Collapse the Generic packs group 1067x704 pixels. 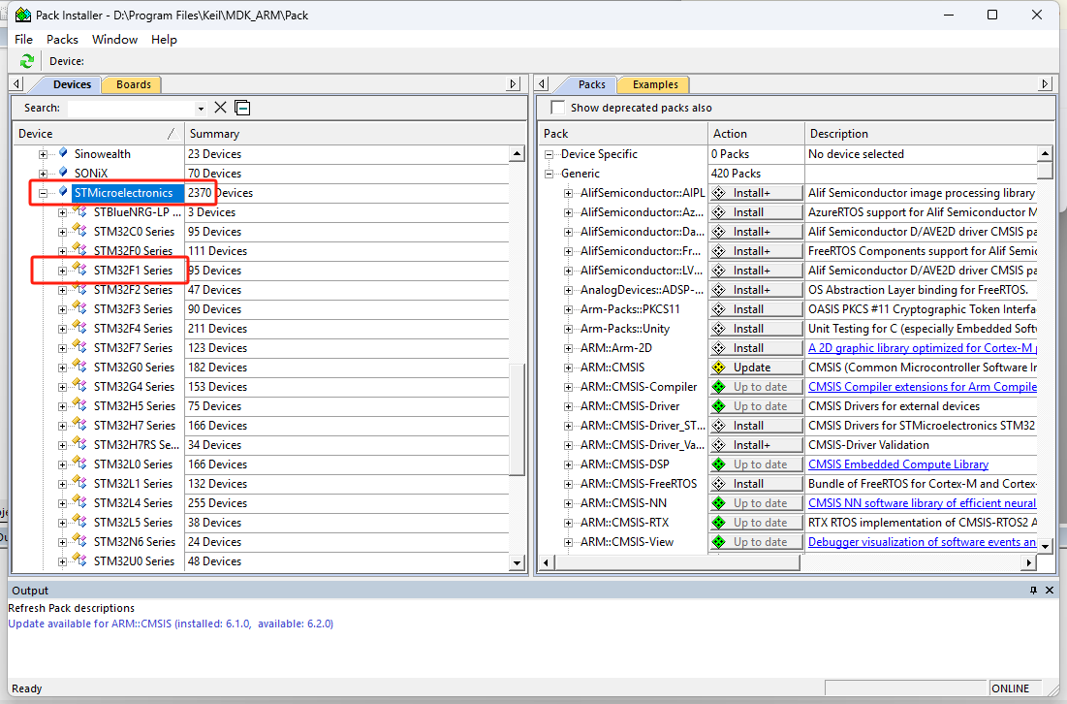tap(549, 174)
